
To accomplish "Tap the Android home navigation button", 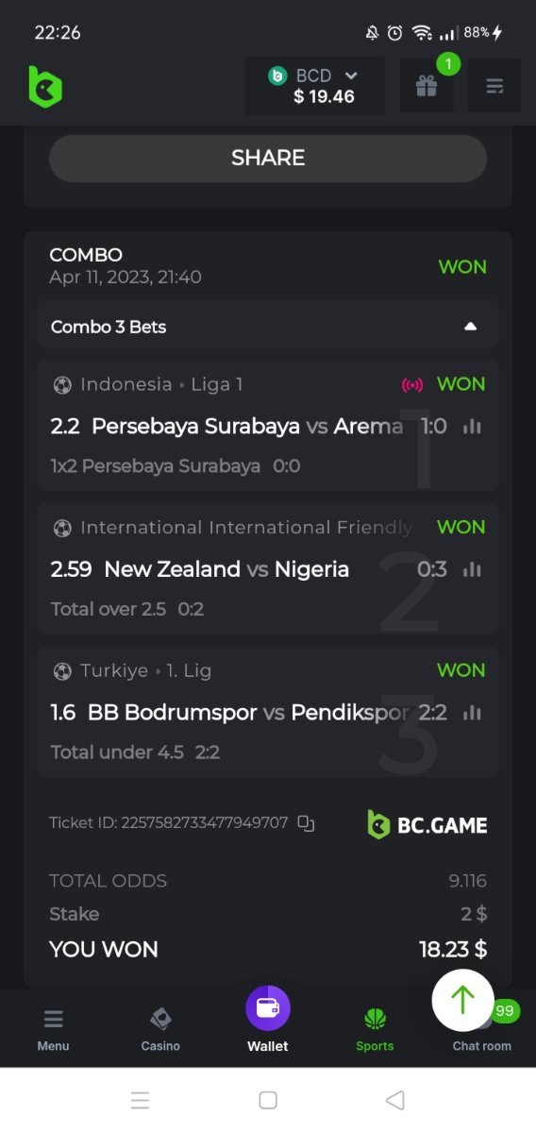I will [268, 1100].
